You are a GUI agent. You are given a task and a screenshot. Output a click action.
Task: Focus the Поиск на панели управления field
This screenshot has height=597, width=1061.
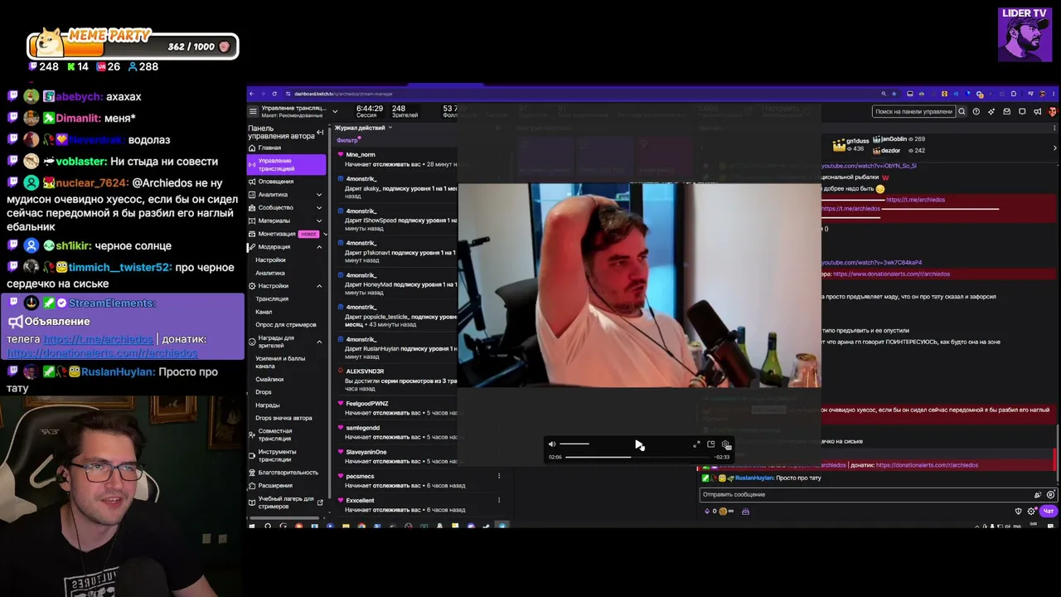click(x=914, y=111)
